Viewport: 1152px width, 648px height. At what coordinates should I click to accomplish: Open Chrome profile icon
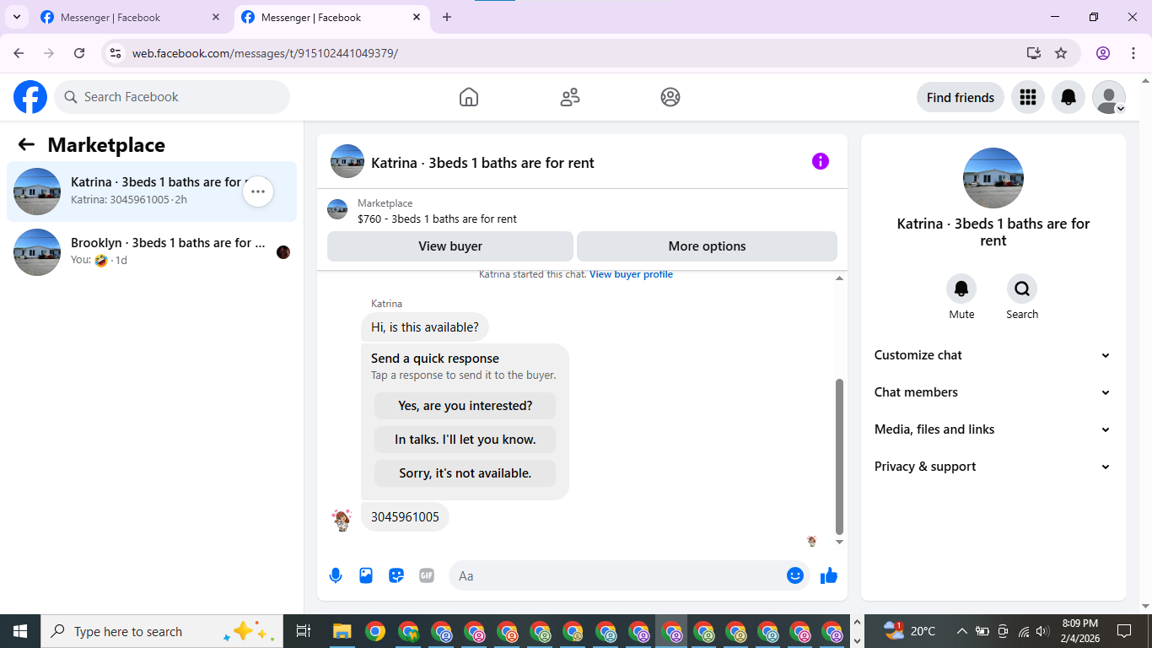pyautogui.click(x=1103, y=53)
